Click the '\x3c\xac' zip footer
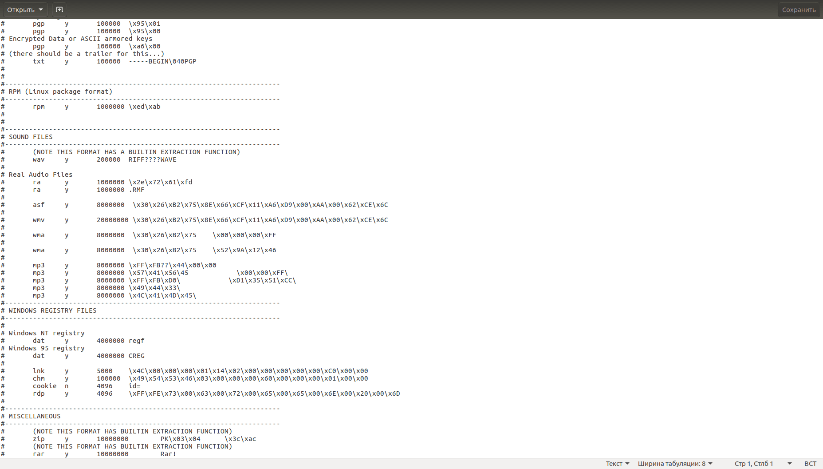 tap(240, 439)
